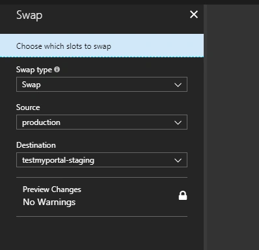Open the Destination slot dropdown
The height and width of the screenshot is (250, 259).
pos(102,160)
